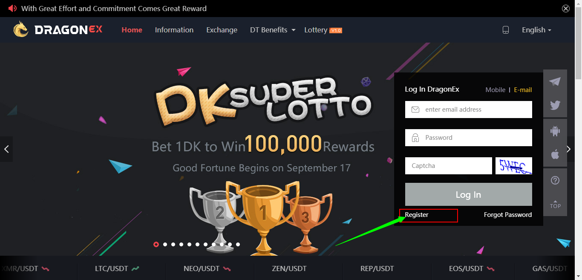This screenshot has height=280, width=582.
Task: Select the second carousel dot indicator
Action: point(165,245)
